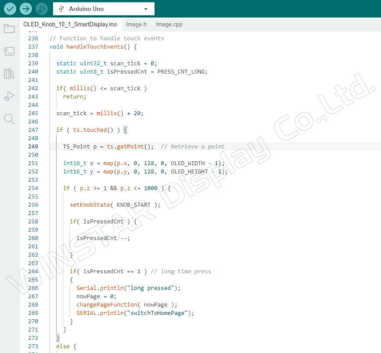
Task: Start debugging with the debug play icon
Action: point(42,9)
